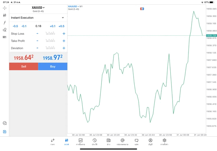The width and height of the screenshot is (217, 151).
Task: Open the chart objects shapes icon
Action: [x=4, y=30]
